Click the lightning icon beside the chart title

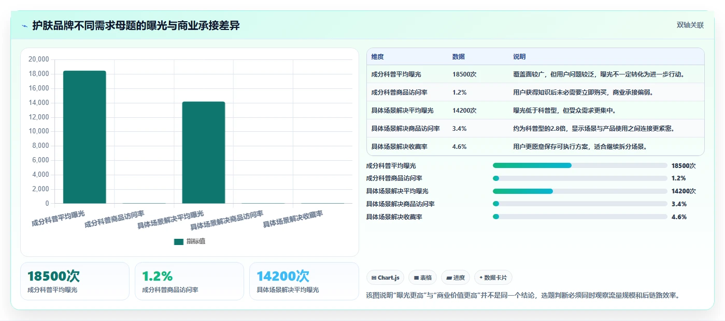(x=25, y=26)
